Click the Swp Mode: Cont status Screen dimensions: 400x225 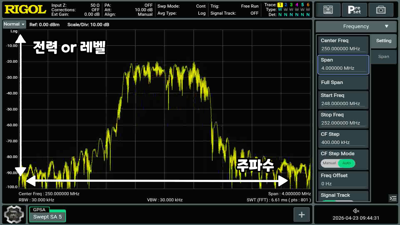click(181, 6)
